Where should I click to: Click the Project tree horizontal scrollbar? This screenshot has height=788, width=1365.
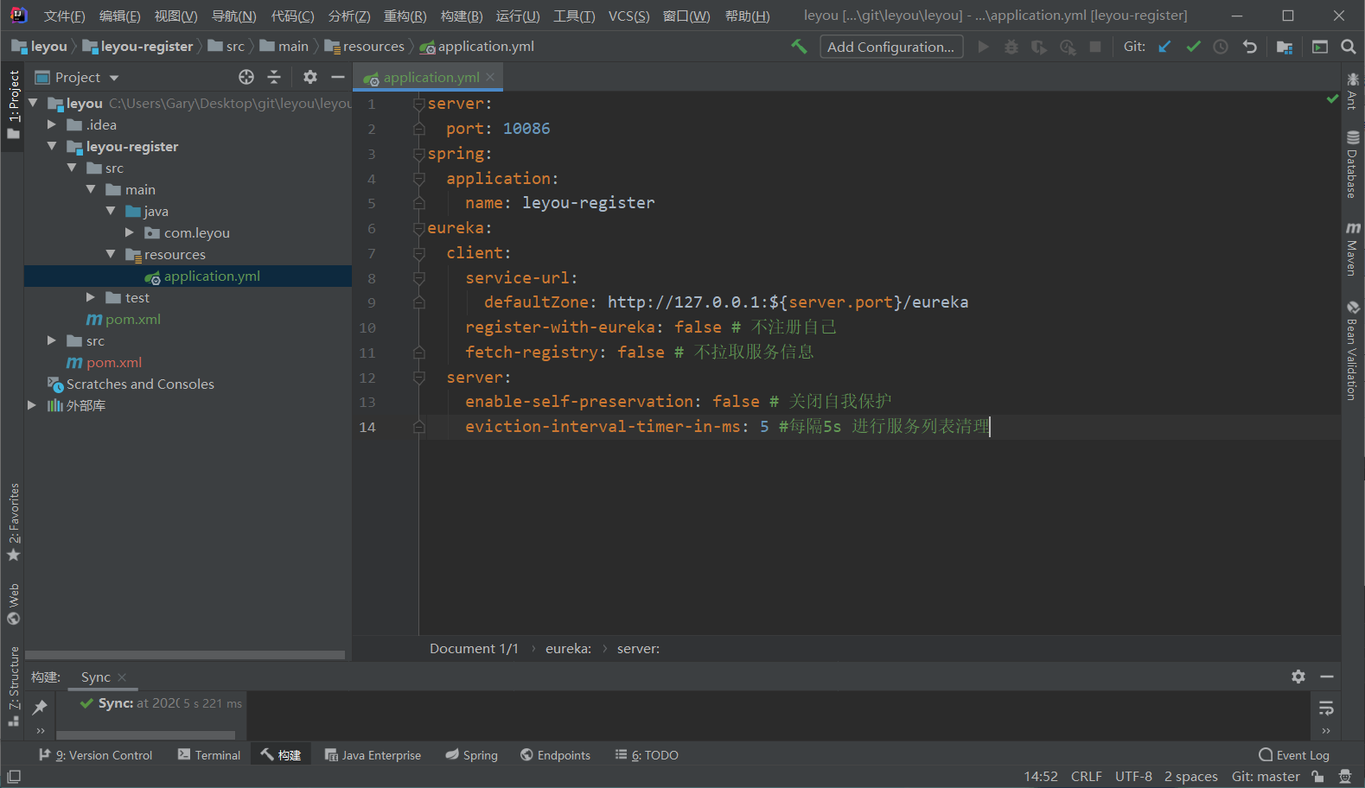coord(185,655)
